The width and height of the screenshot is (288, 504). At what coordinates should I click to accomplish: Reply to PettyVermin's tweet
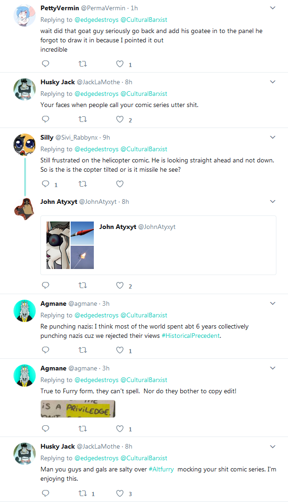point(46,64)
